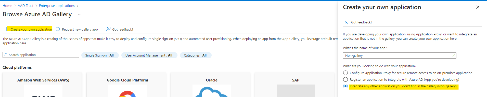Click Create your own application
The image size is (487, 97).
pyautogui.click(x=31, y=29)
